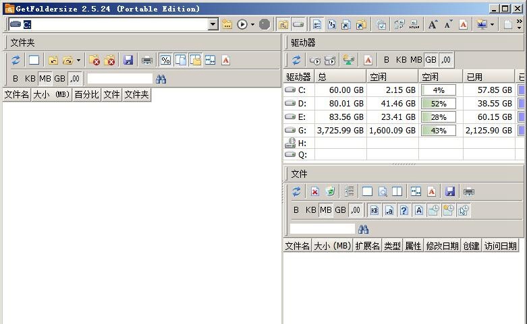This screenshot has height=324, width=527.
Task: Refresh the 文件 files panel
Action: click(296, 192)
